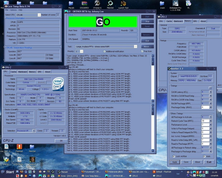The image size is (222, 178).
Task: Launch FlashGet from the desktop
Action: (x=19, y=148)
